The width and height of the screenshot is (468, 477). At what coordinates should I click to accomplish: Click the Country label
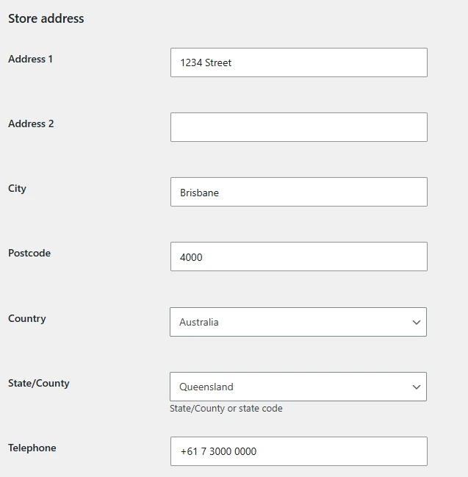pyautogui.click(x=27, y=318)
